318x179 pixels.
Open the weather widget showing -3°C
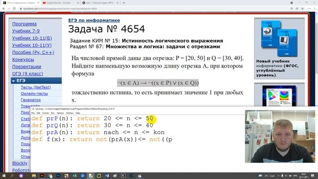point(267,176)
